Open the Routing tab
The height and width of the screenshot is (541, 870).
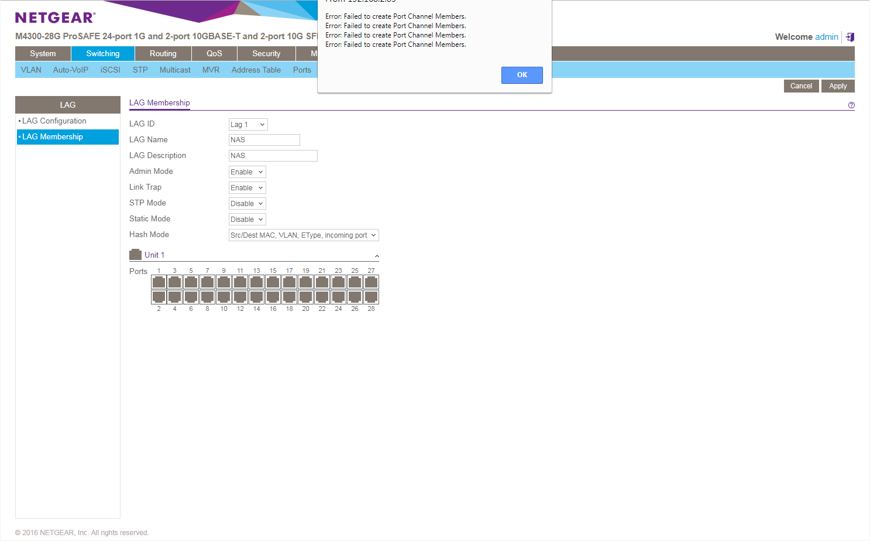(x=163, y=54)
